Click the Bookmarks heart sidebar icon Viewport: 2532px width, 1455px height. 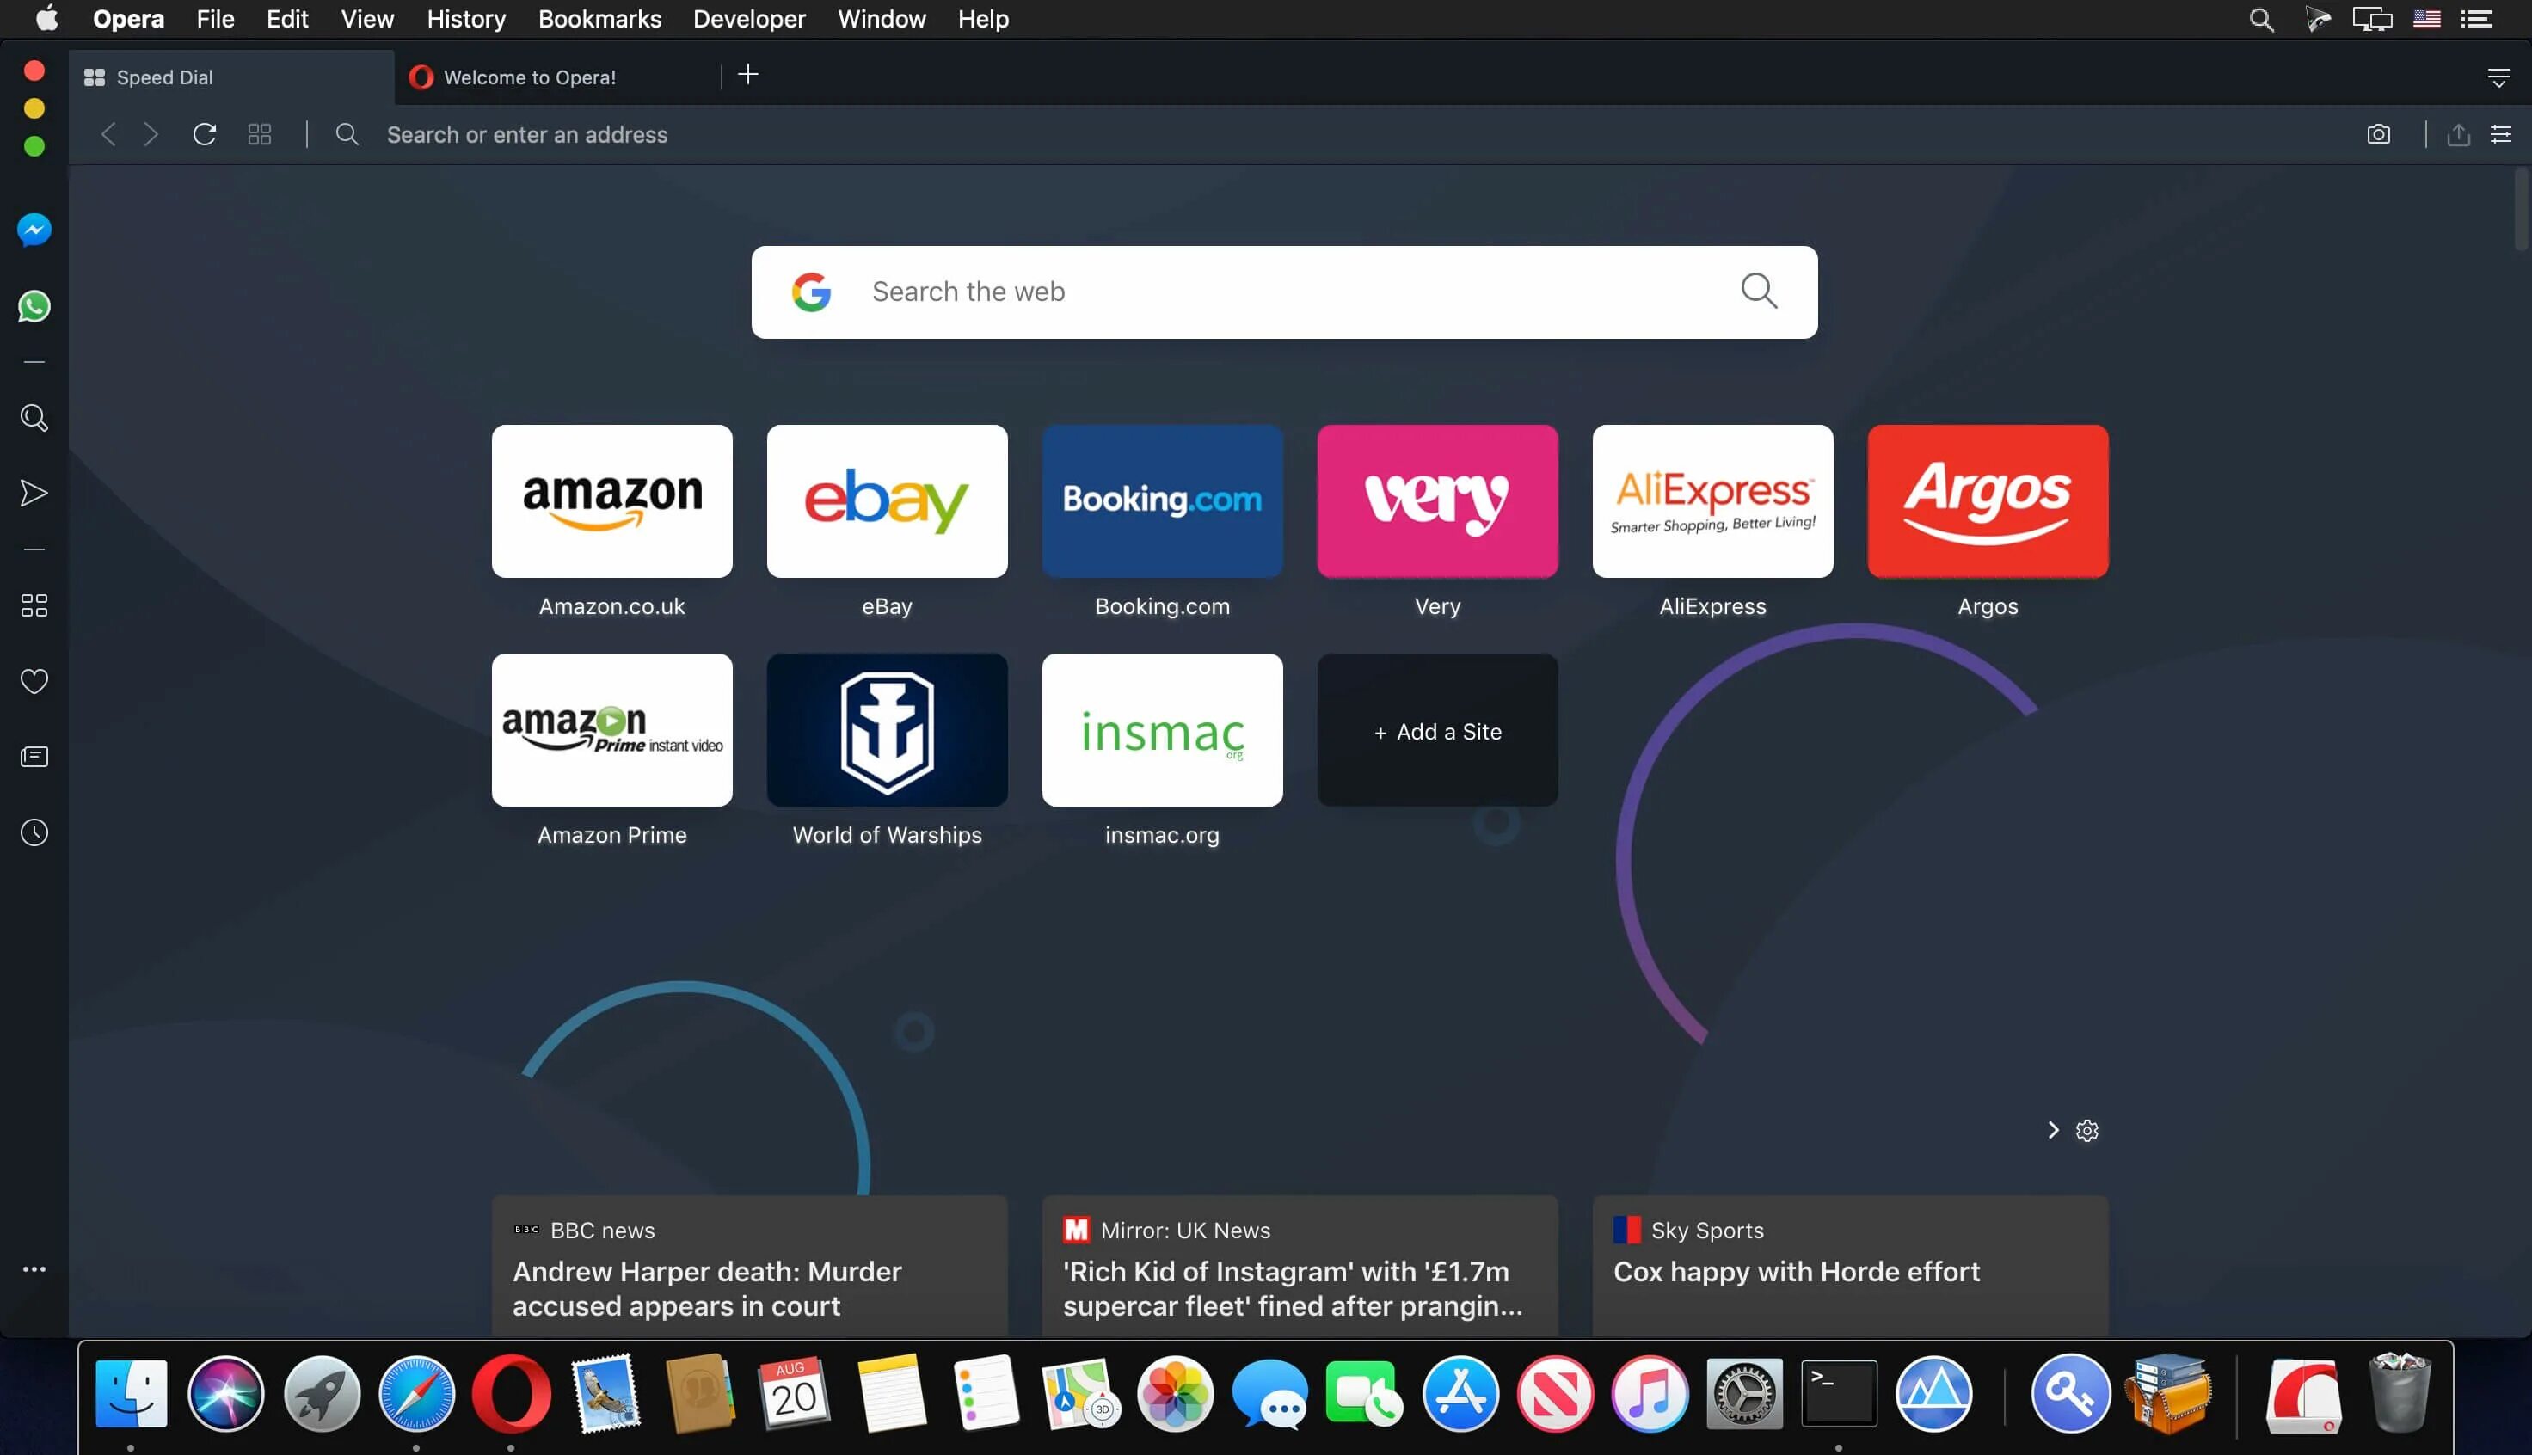pyautogui.click(x=33, y=679)
